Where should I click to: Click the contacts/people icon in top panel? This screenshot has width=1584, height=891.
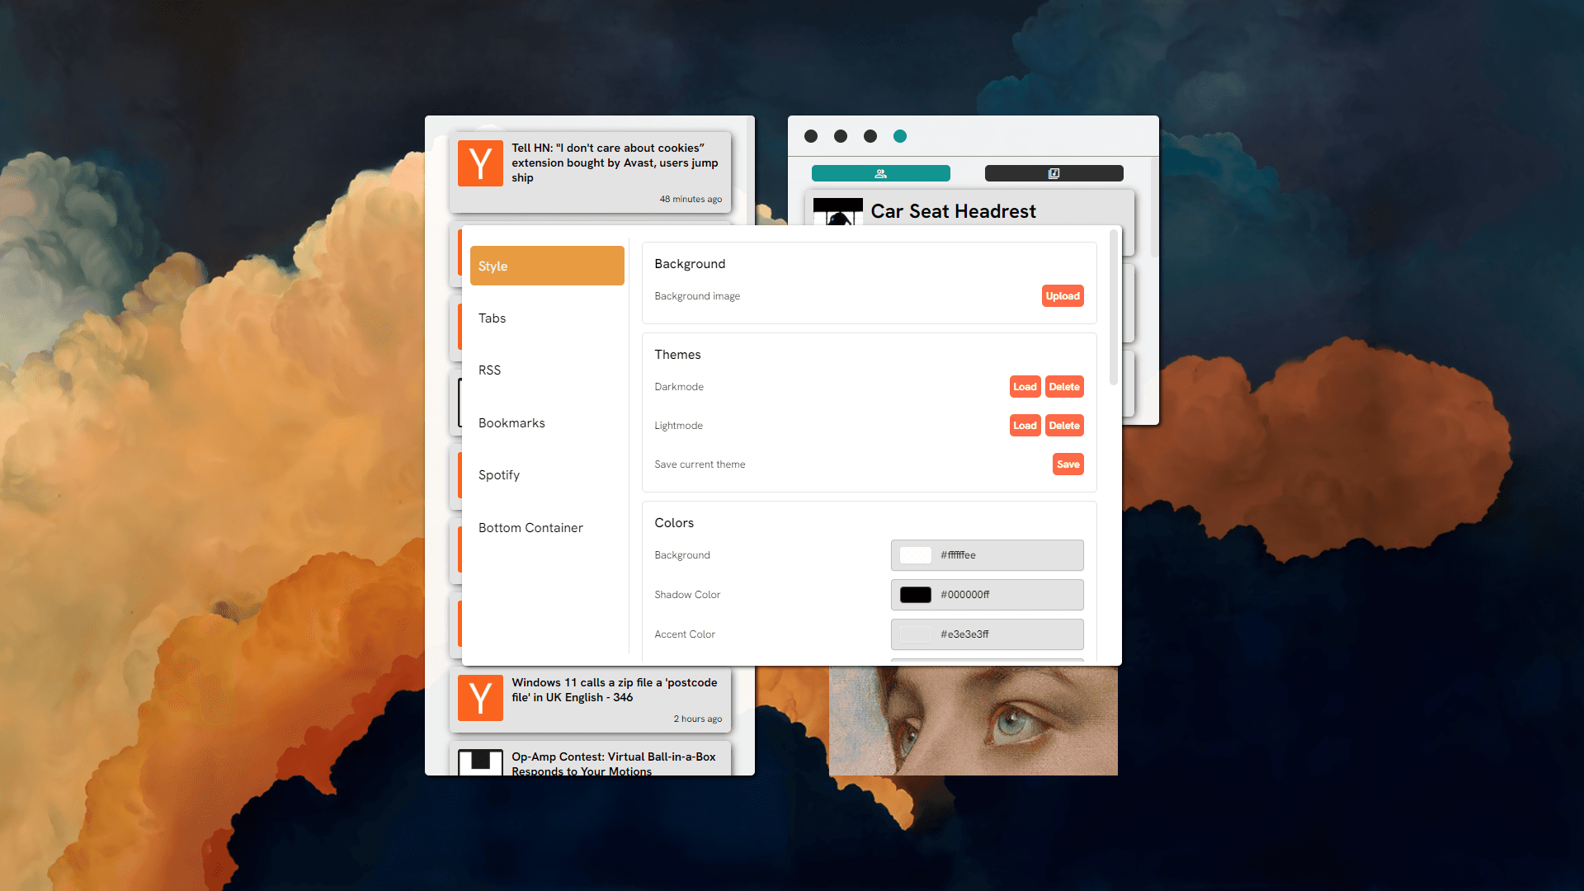point(881,173)
